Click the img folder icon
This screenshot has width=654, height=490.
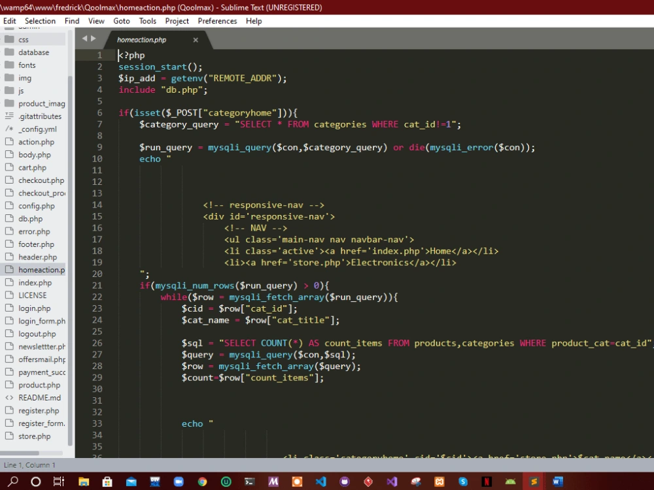(x=9, y=78)
